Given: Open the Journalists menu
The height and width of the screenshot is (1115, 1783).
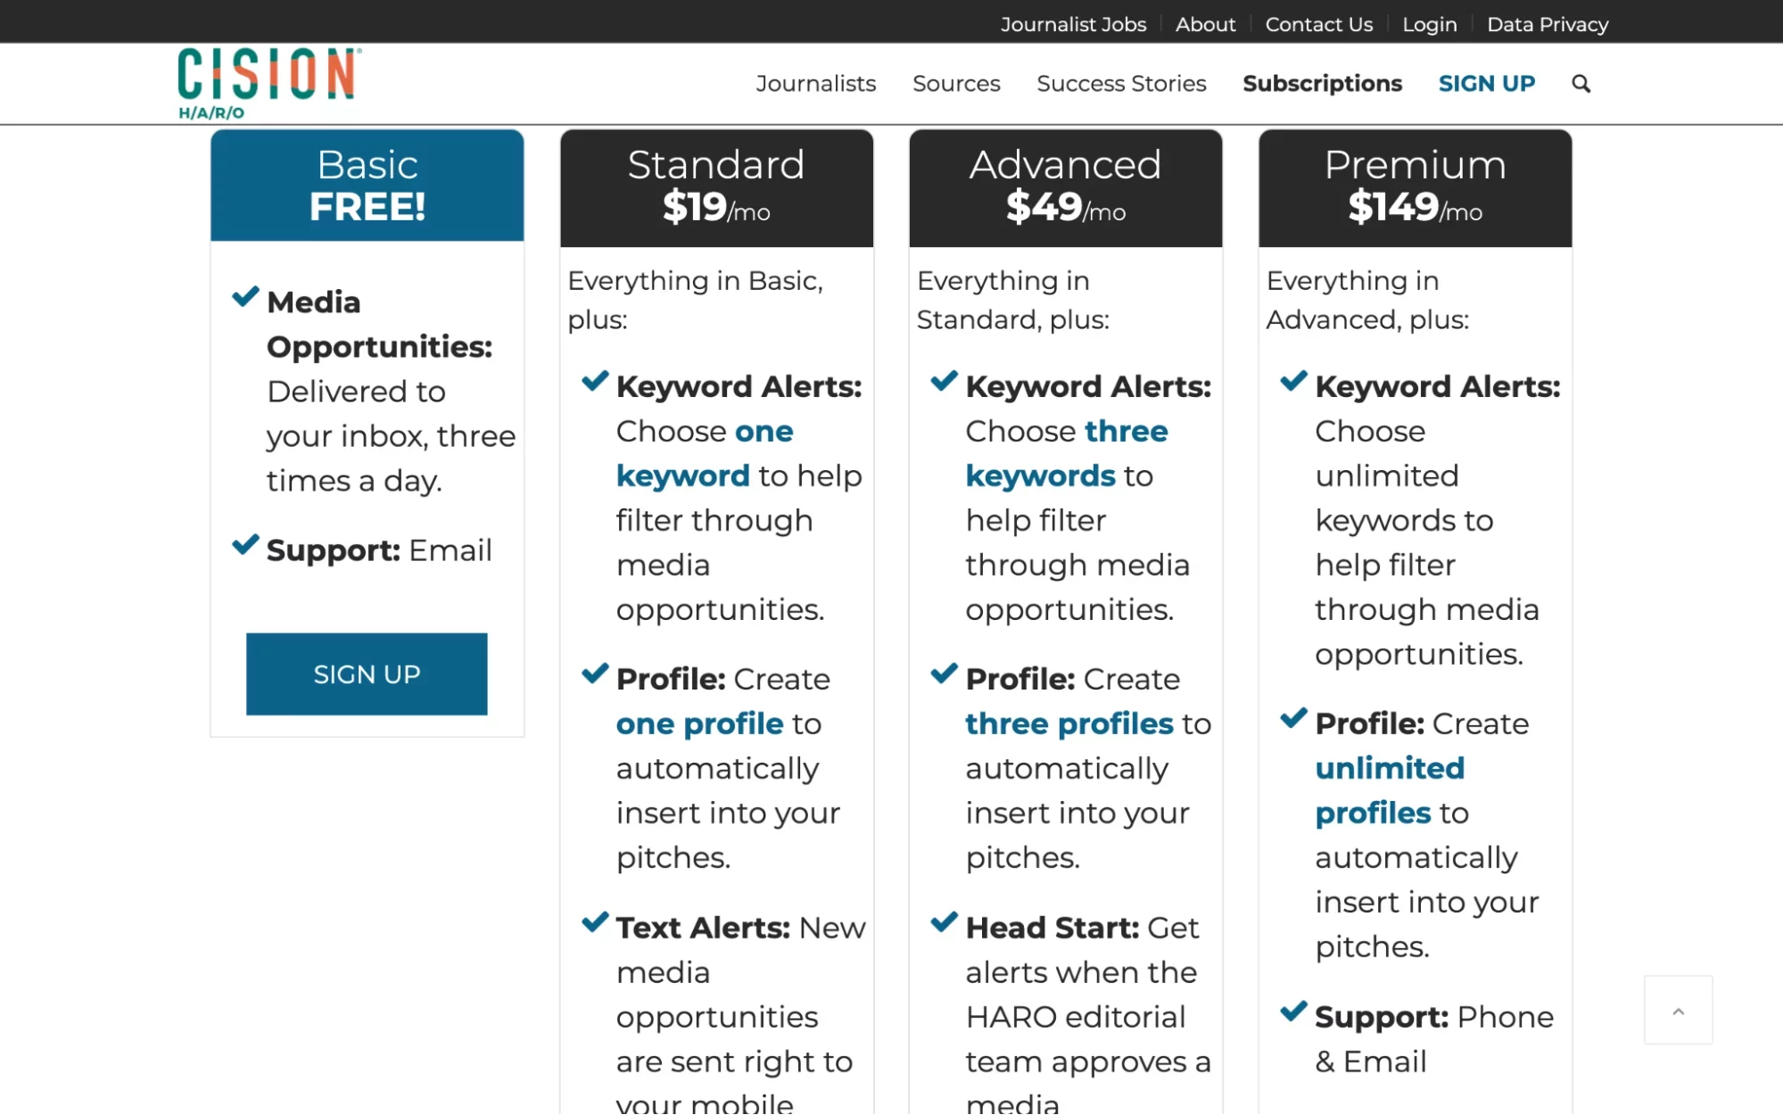Looking at the screenshot, I should pyautogui.click(x=815, y=84).
